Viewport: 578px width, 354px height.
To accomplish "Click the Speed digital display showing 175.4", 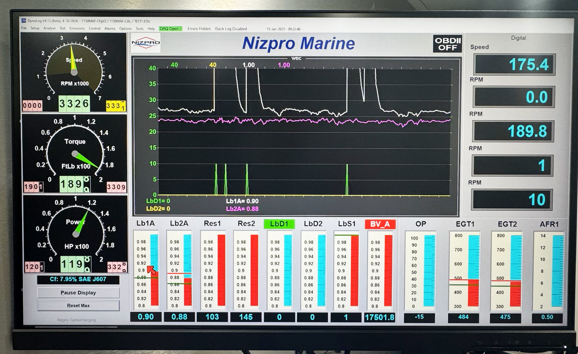I will (x=514, y=64).
